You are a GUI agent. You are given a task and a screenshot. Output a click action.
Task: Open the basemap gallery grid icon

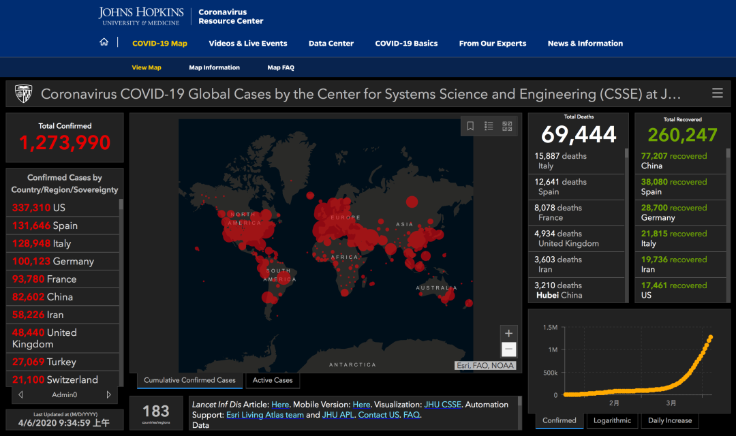(507, 126)
